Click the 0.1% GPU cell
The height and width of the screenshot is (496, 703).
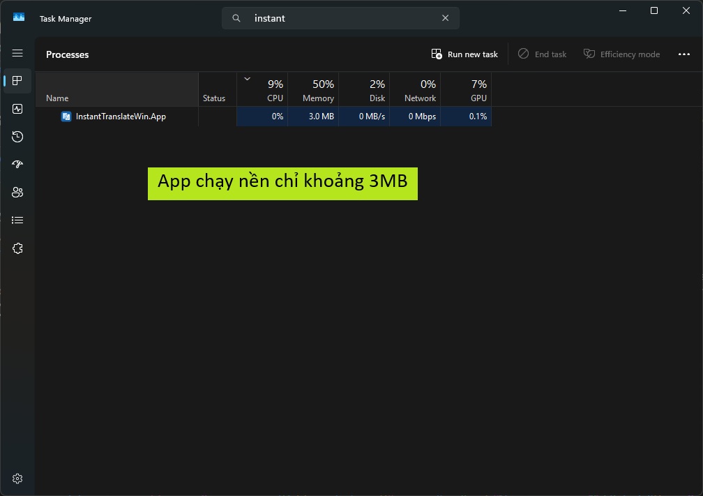(x=466, y=117)
